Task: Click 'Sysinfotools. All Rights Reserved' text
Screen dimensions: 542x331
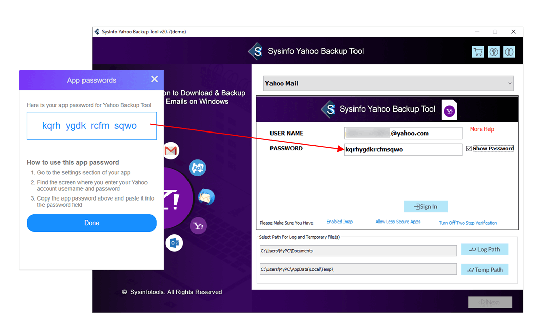Action: pos(176,292)
